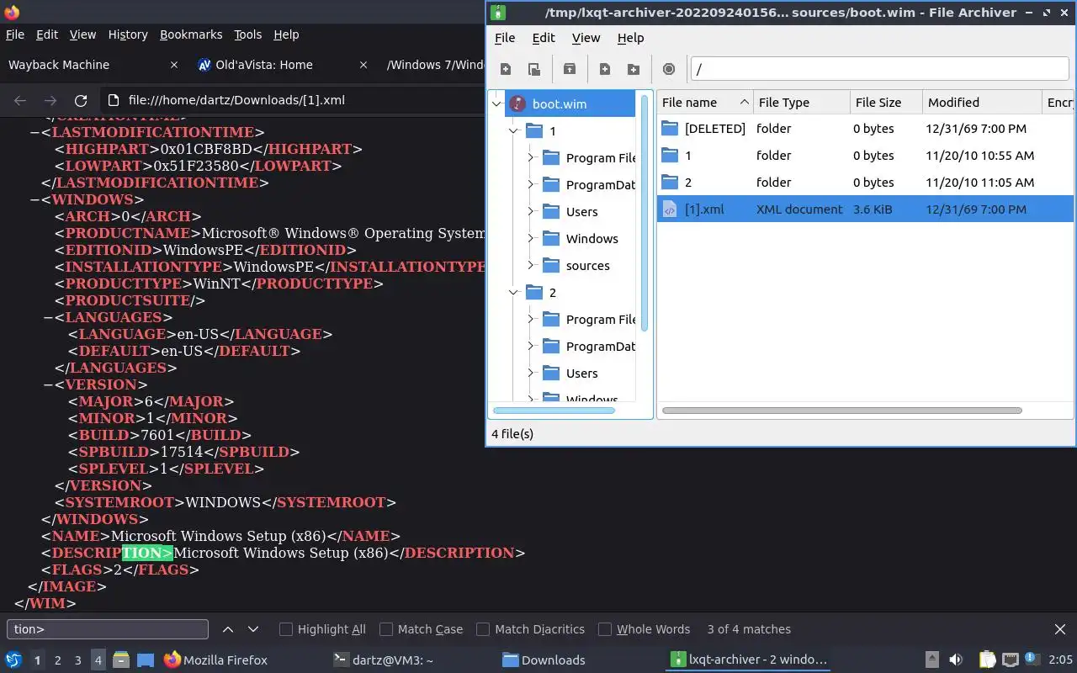Expand ProgramData folder under folder 1

pyautogui.click(x=531, y=185)
